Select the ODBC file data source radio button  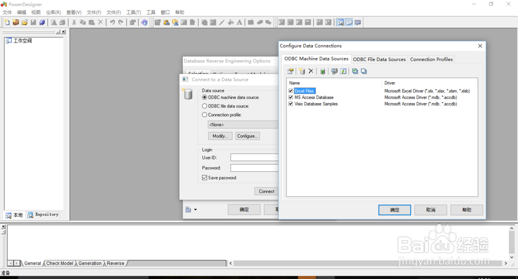point(205,106)
